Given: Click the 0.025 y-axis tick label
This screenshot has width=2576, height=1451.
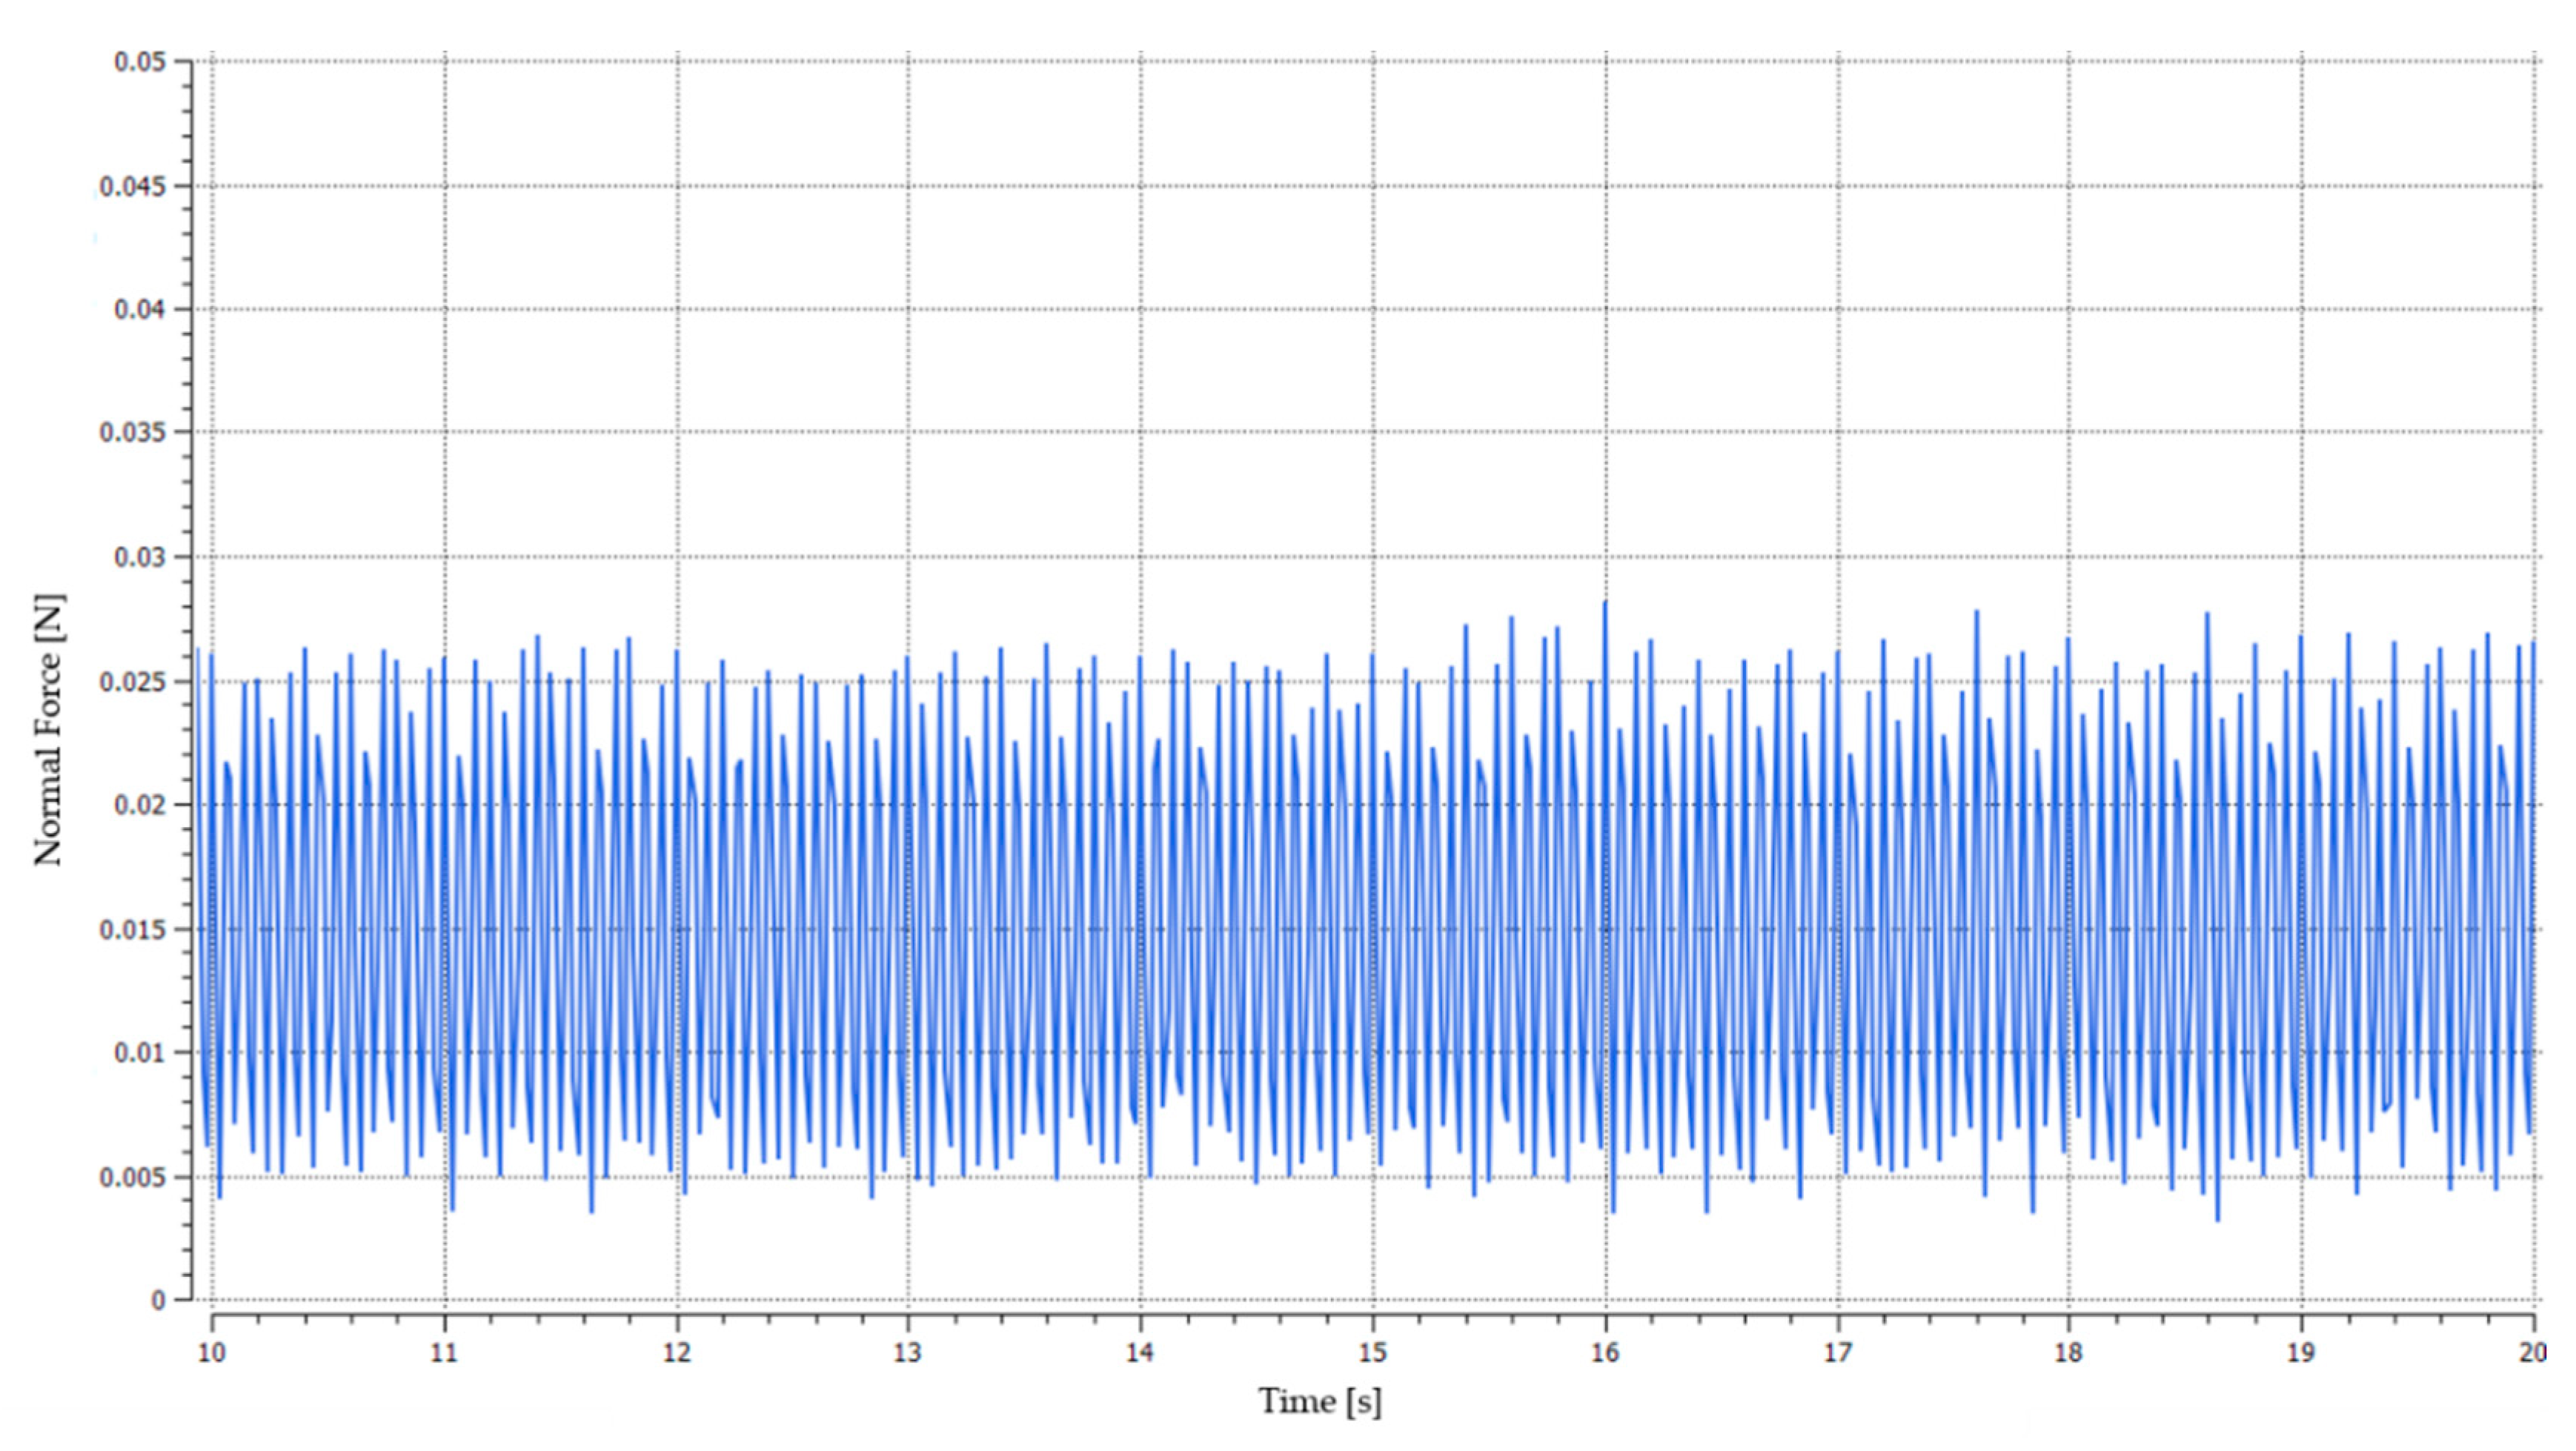Looking at the screenshot, I should point(132,682).
